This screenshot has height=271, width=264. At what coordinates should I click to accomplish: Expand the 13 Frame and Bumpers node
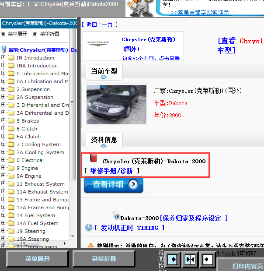tap(3, 199)
